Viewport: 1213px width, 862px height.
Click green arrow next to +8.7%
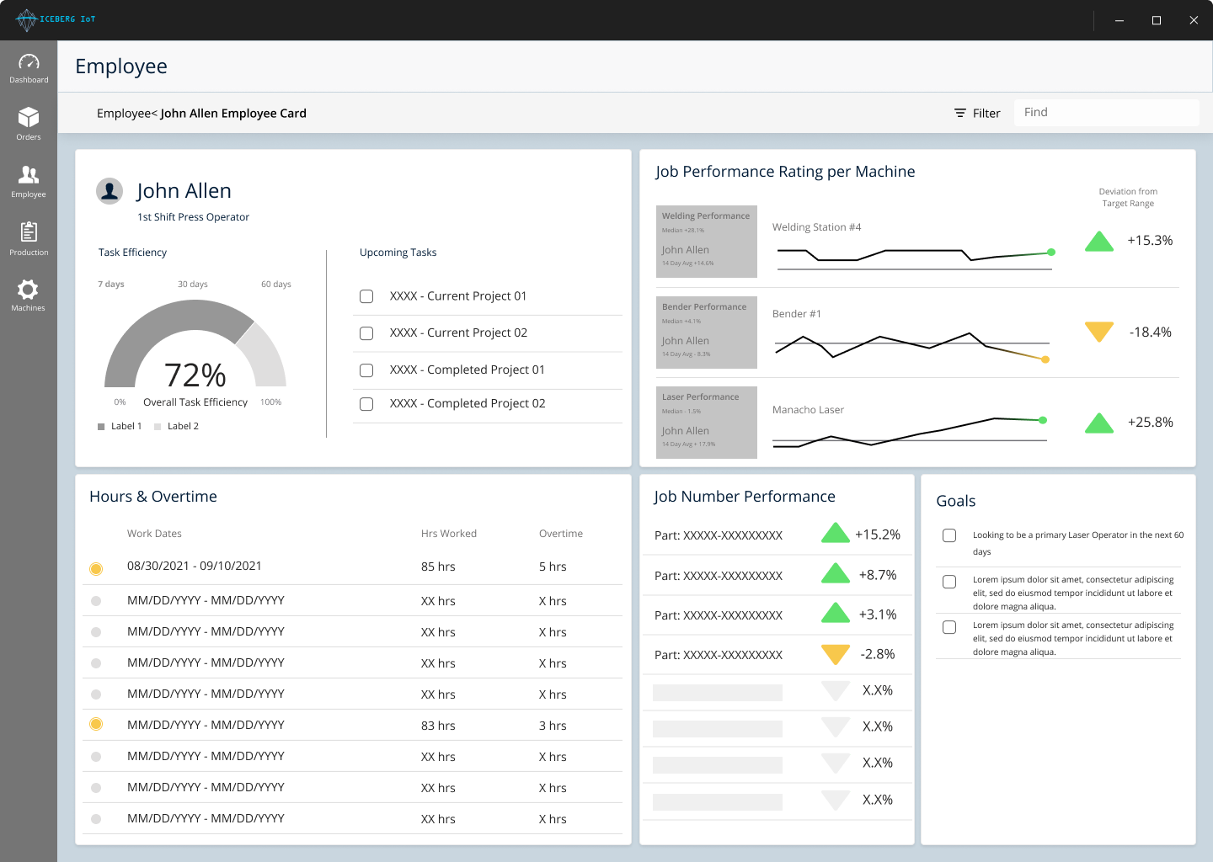(836, 573)
